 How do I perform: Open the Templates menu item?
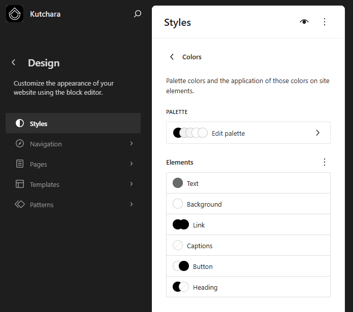point(73,184)
